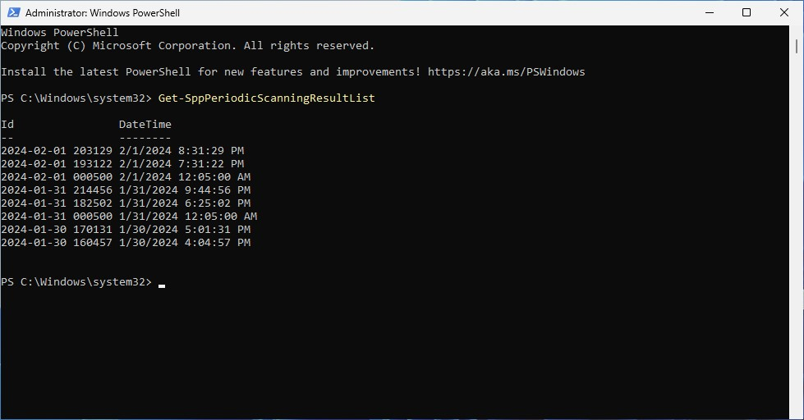Click the row with Id 2024-01-31 214456

tap(126, 190)
